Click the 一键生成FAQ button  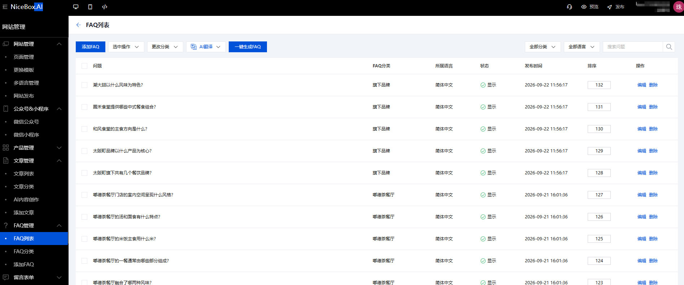pos(248,47)
